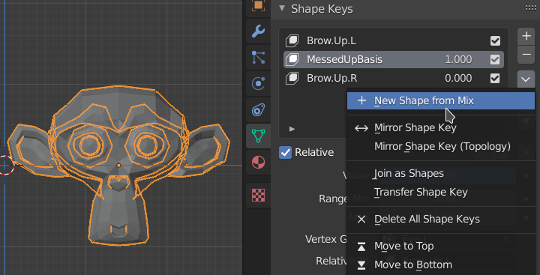Choose Transfer Shape Key
540x275 pixels.
(x=441, y=192)
